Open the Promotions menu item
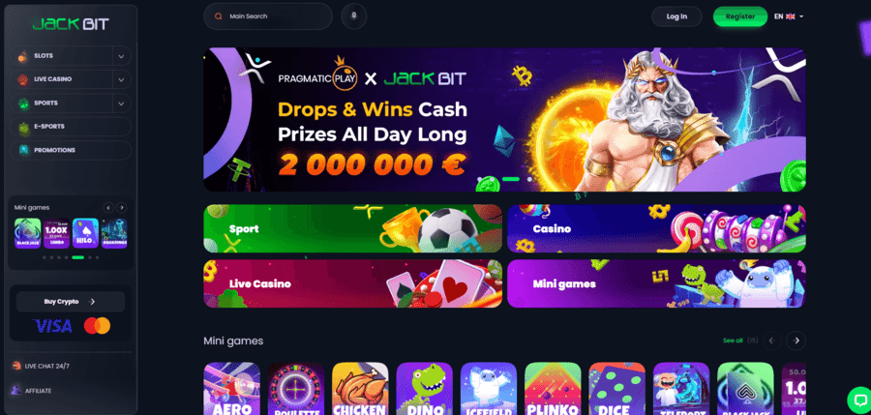The width and height of the screenshot is (871, 415). pyautogui.click(x=71, y=151)
